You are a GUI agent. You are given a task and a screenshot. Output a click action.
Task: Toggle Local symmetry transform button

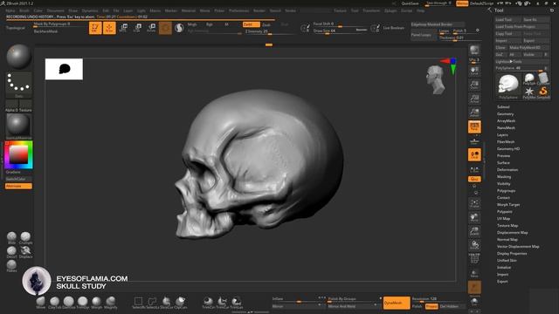pyautogui.click(x=474, y=154)
